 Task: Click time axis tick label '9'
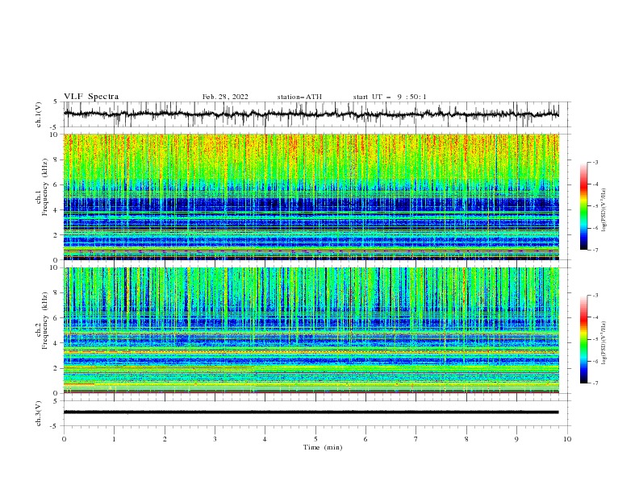click(516, 439)
